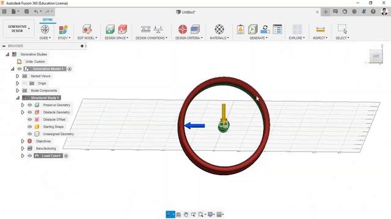Expand the Origin node

(18, 83)
